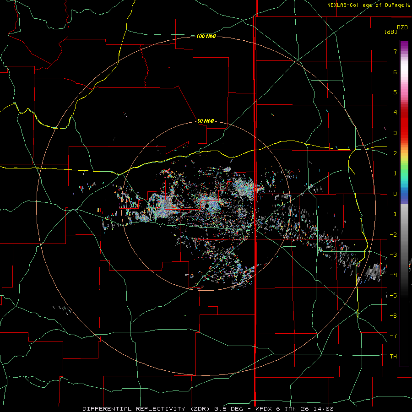Click the -1 dB scale label
This screenshot has height=412, width=412.
click(393, 214)
